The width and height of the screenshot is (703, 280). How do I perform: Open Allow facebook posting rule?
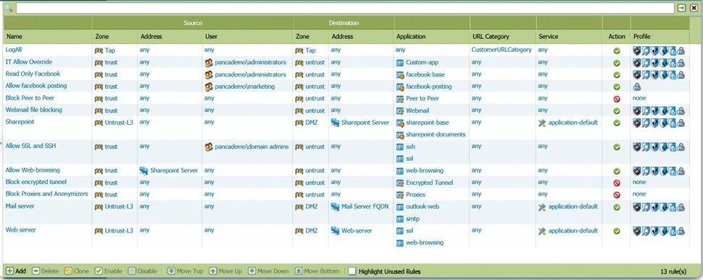[x=36, y=86]
